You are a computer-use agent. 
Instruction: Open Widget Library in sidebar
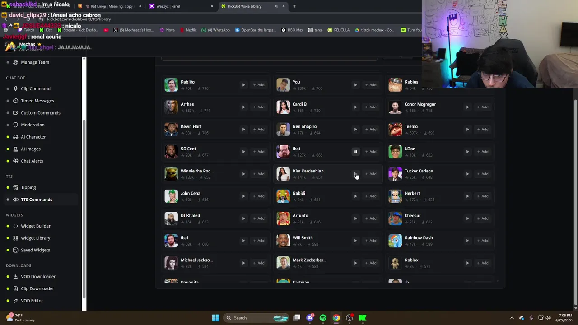tap(35, 238)
